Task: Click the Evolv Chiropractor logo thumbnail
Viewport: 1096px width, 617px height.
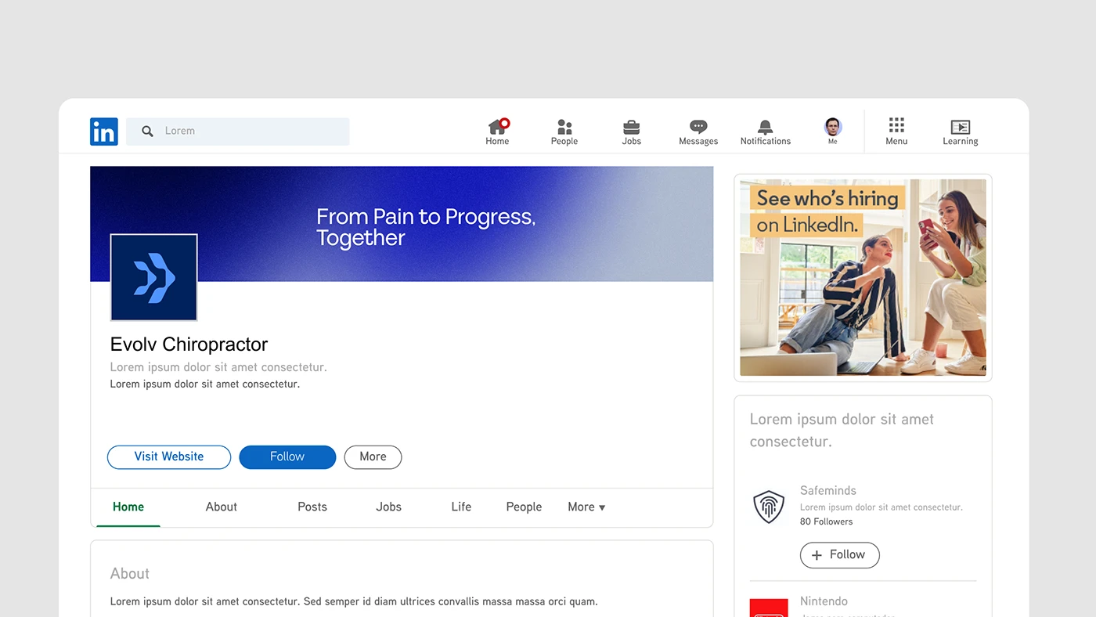Action: tap(153, 277)
